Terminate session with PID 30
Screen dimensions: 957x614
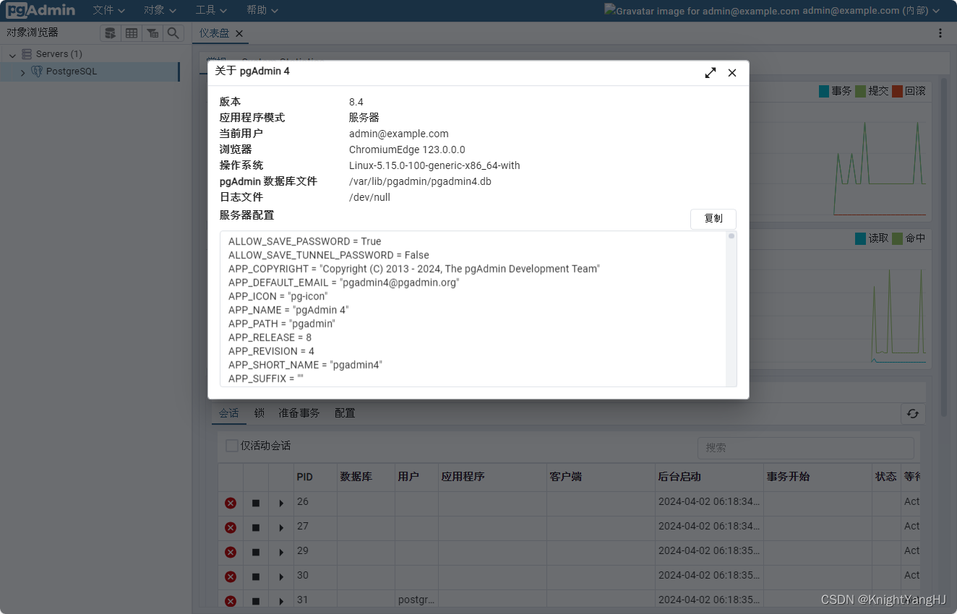pos(231,576)
